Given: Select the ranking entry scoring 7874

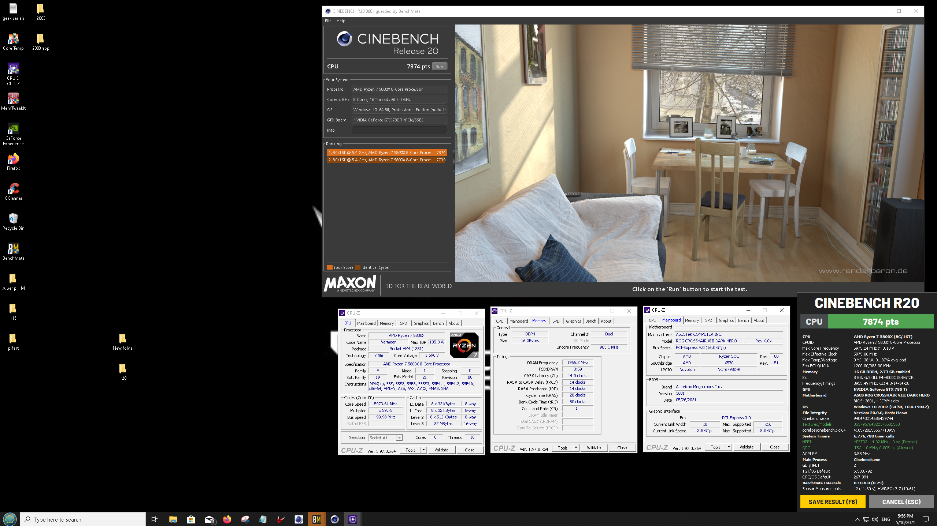Looking at the screenshot, I should tap(387, 153).
